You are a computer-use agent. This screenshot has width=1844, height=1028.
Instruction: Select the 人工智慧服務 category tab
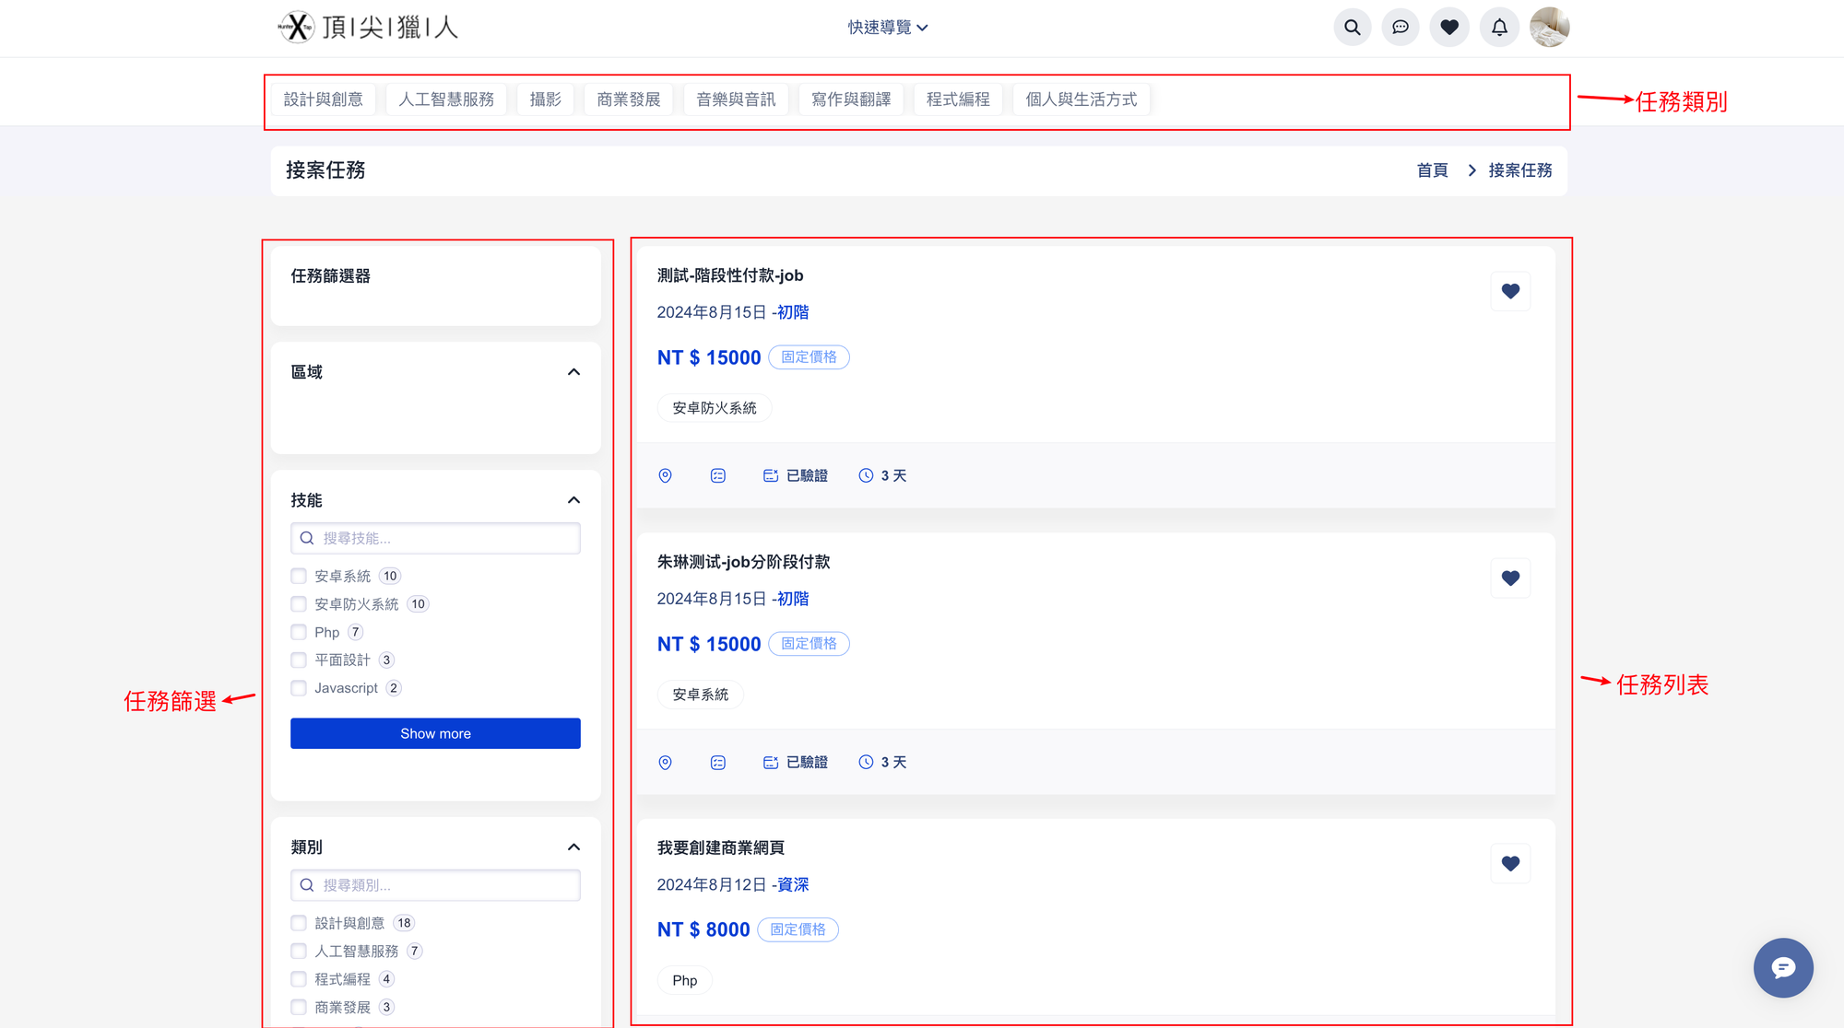[446, 99]
